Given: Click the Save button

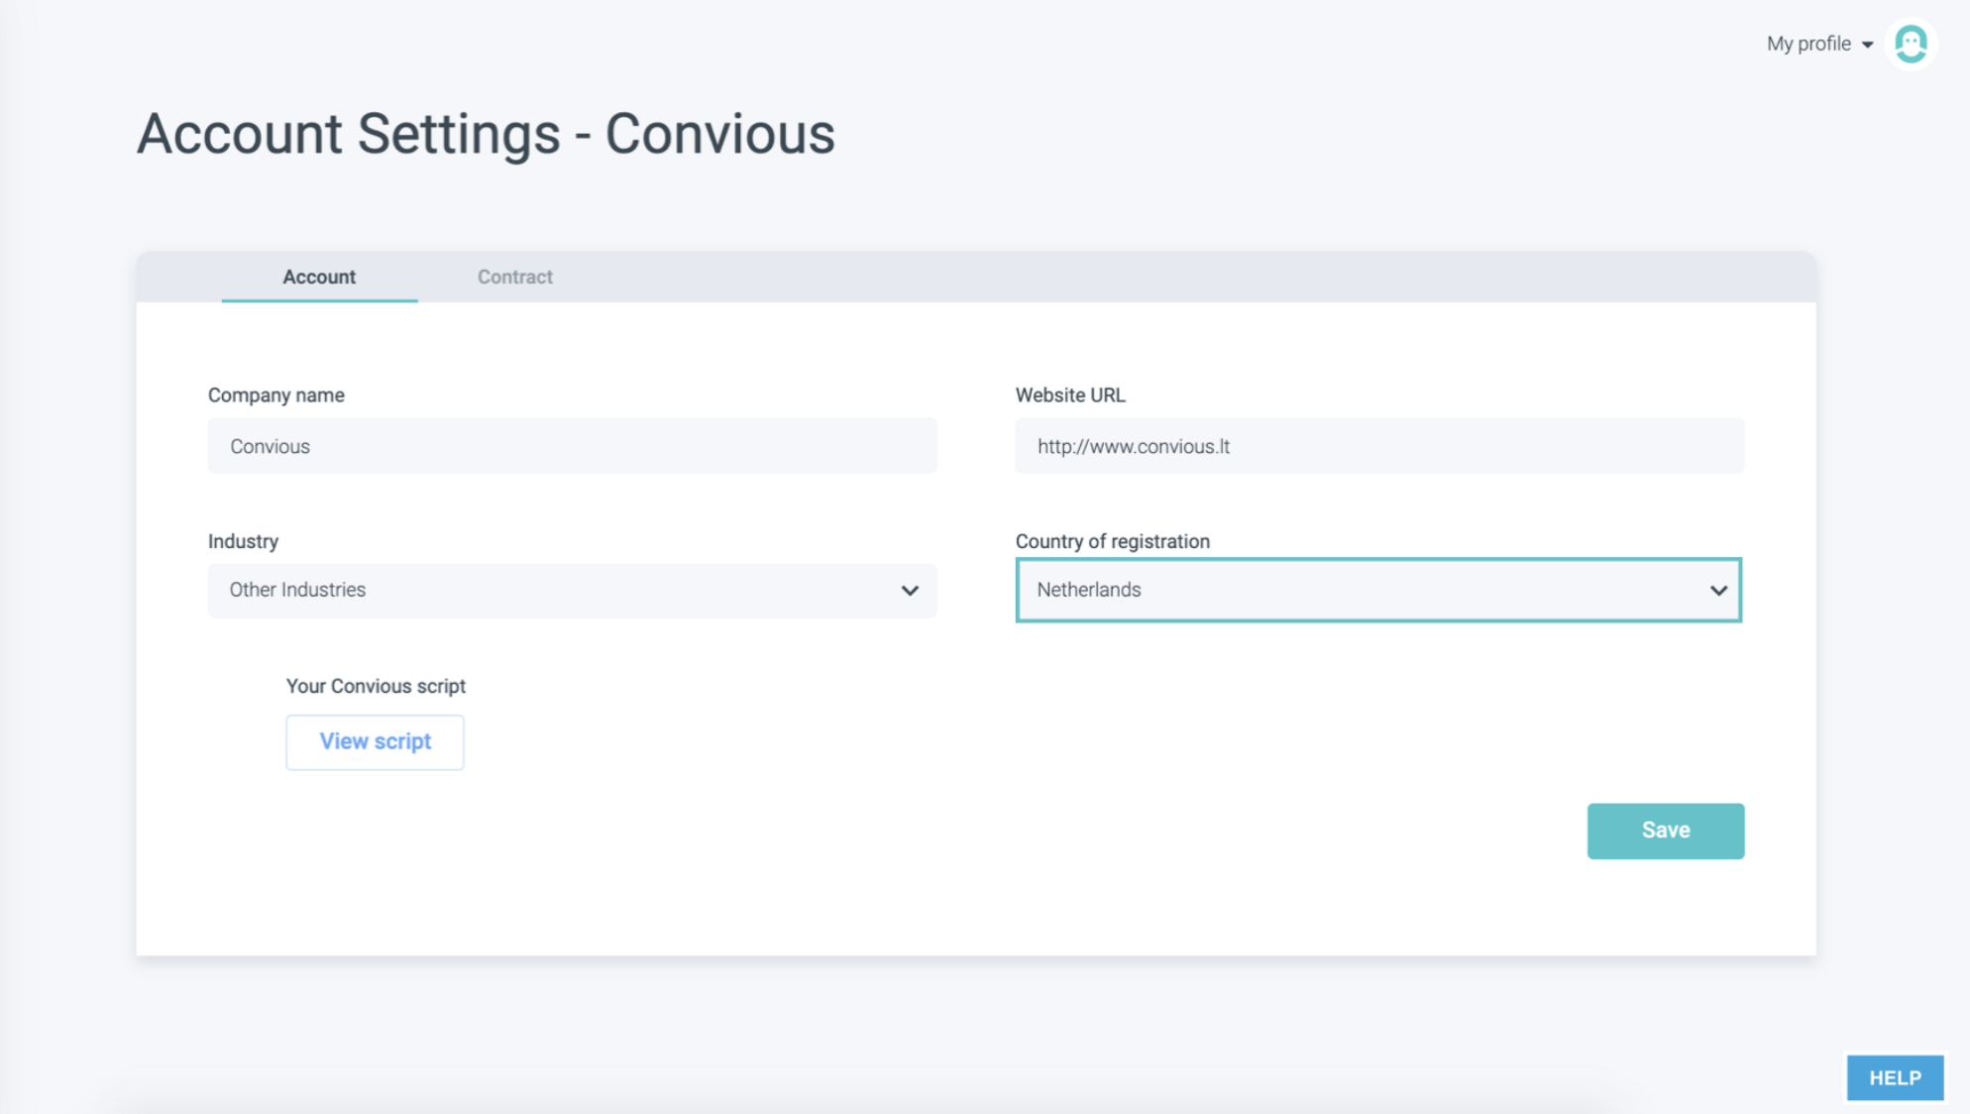Looking at the screenshot, I should click(x=1665, y=831).
